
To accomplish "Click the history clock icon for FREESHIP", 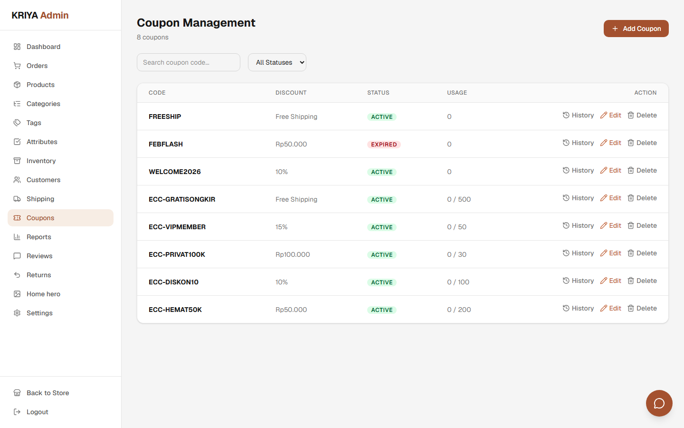I will point(566,115).
